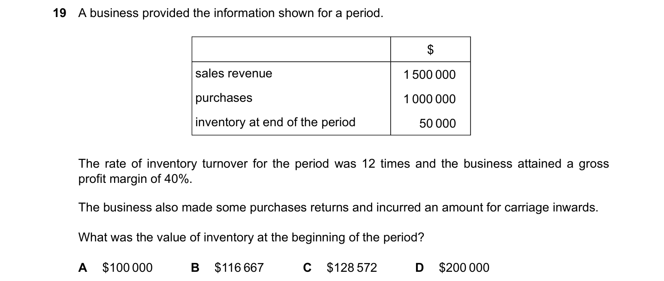This screenshot has height=281, width=664.
Task: Click the 1 500 000 sales revenue value
Action: click(x=429, y=75)
